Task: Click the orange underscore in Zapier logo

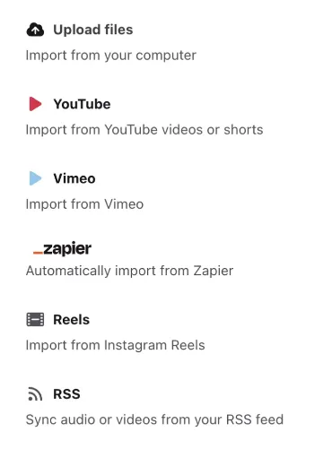Action: tap(38, 253)
